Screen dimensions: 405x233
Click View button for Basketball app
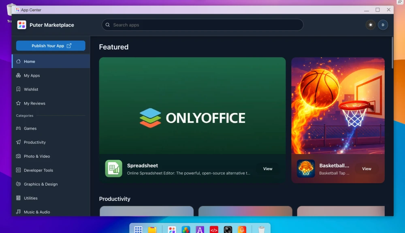point(367,169)
